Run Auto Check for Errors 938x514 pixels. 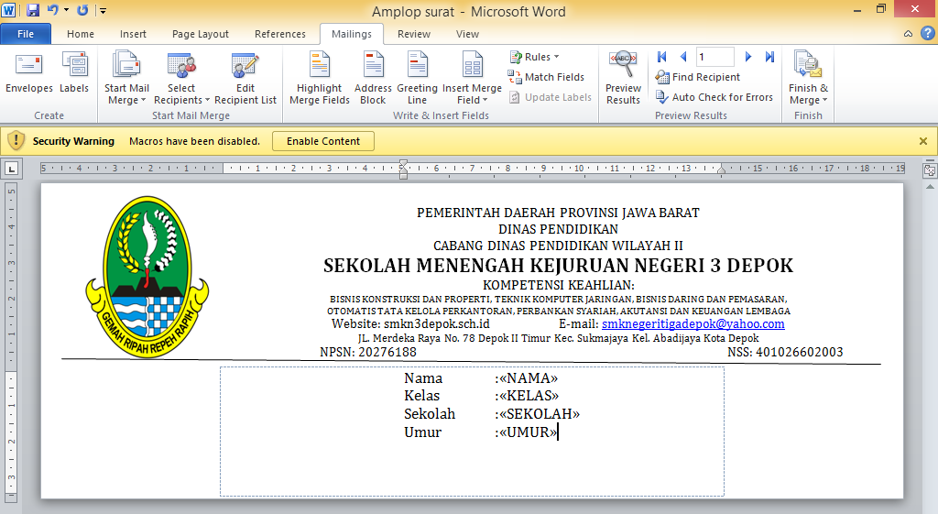coord(714,97)
